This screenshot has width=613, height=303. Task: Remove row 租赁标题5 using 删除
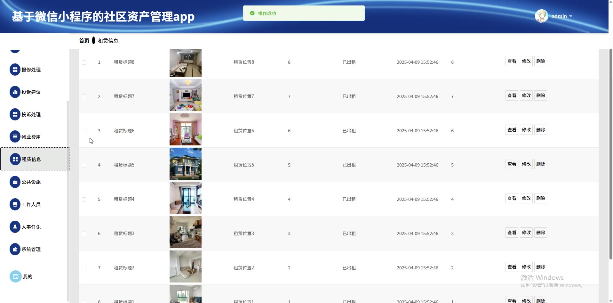[x=541, y=164]
